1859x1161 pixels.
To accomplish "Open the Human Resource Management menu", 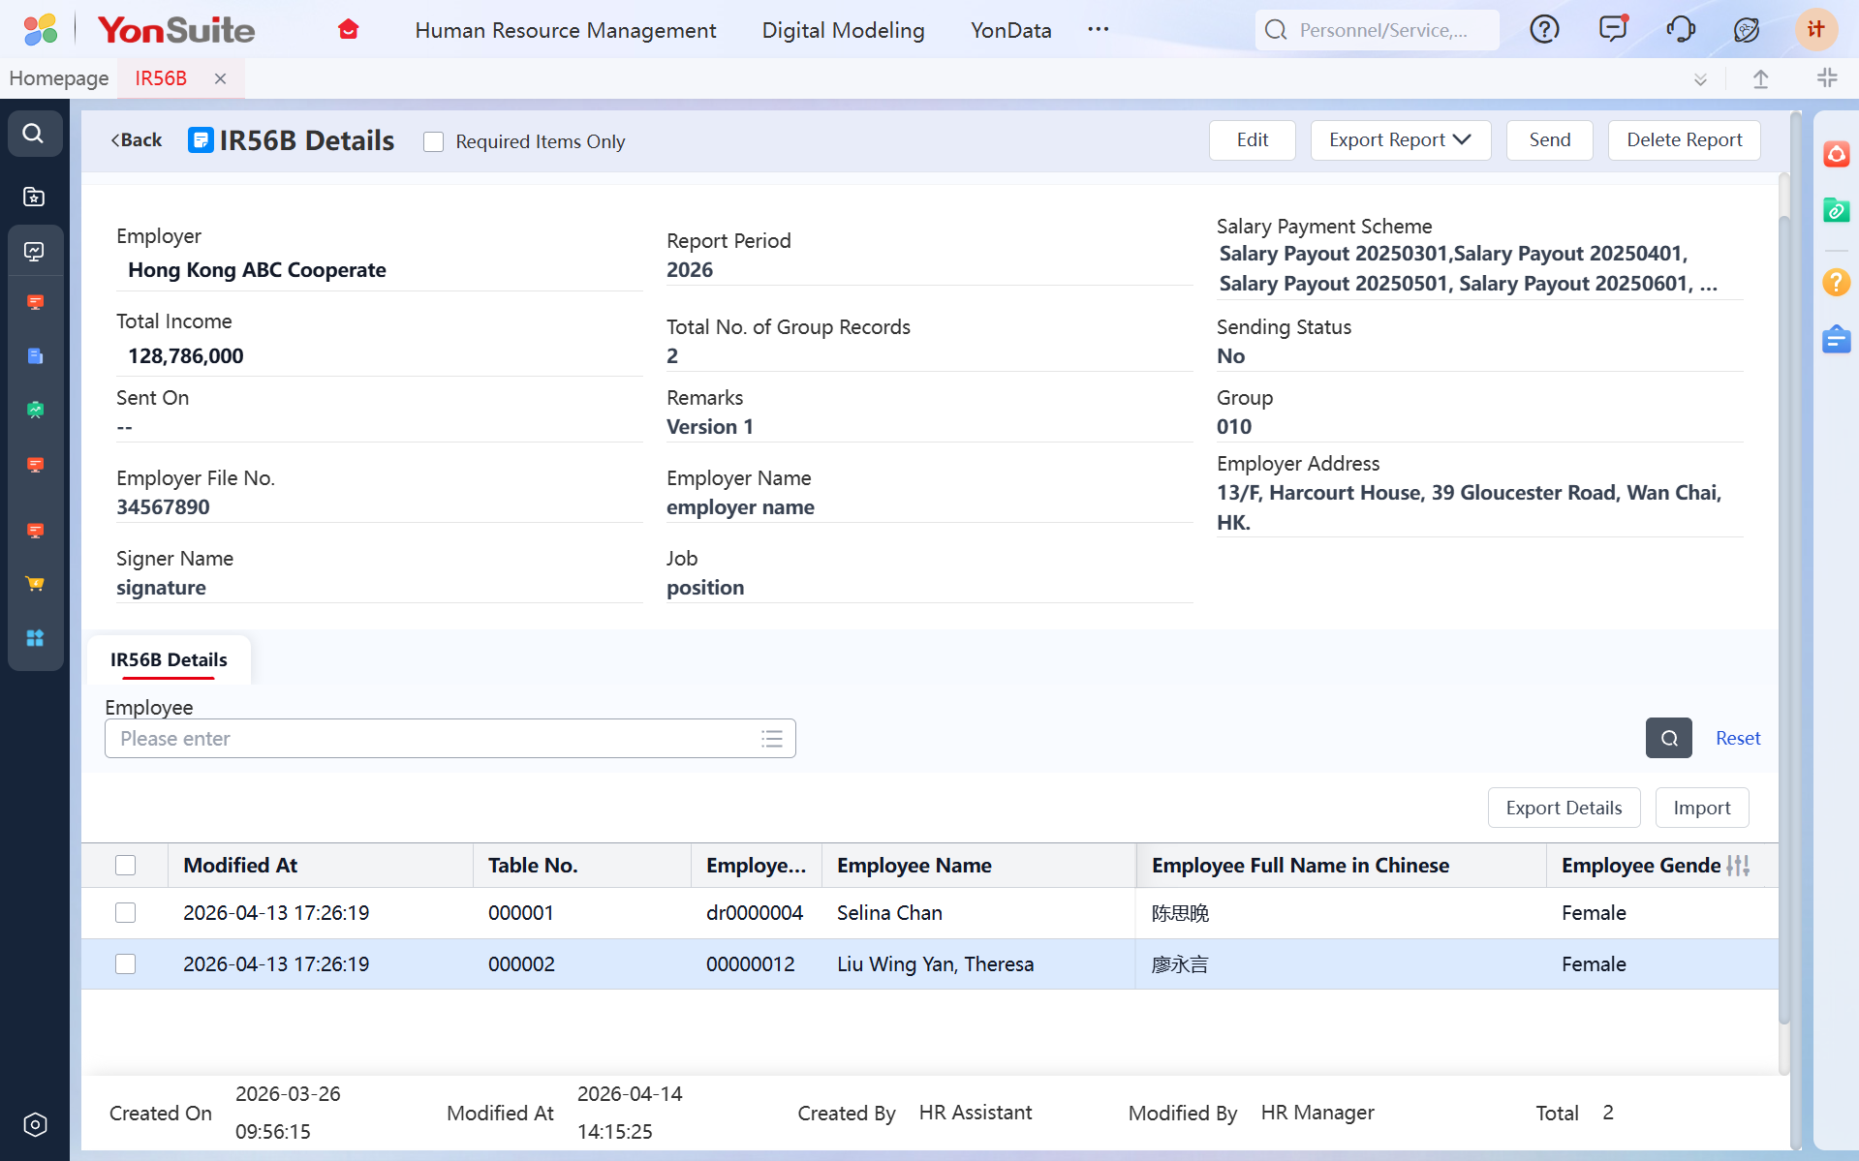I will coord(565,30).
